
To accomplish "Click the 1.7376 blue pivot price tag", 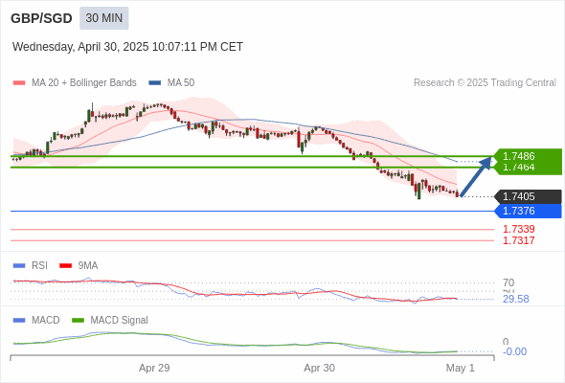I will click(x=528, y=211).
